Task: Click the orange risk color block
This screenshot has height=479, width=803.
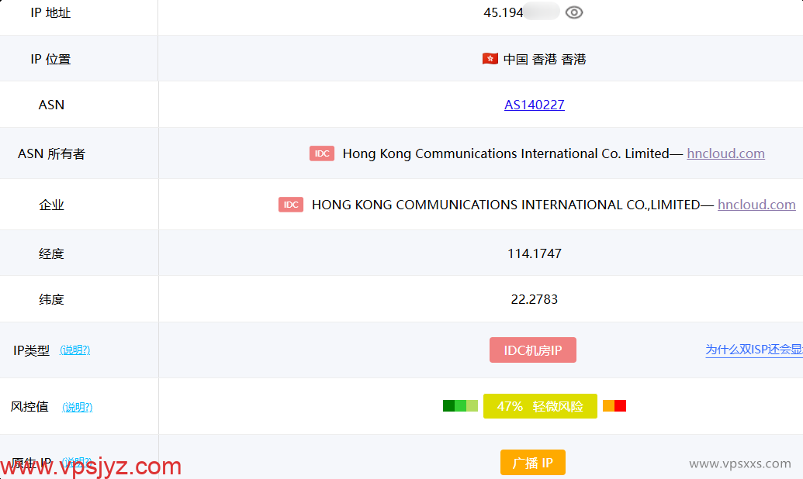Action: pyautogui.click(x=608, y=405)
